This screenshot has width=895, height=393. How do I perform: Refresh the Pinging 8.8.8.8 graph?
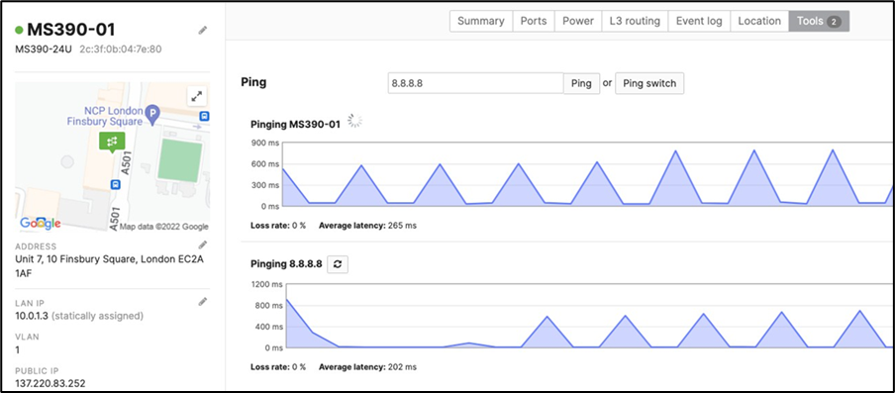pyautogui.click(x=338, y=264)
